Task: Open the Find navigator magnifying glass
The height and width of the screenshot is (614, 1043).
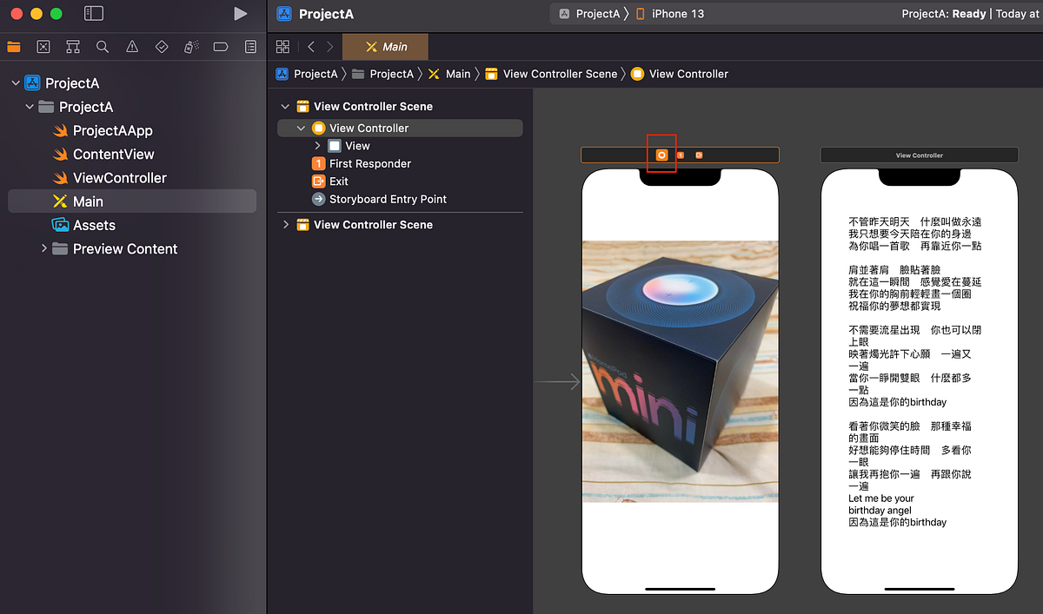Action: (x=102, y=46)
